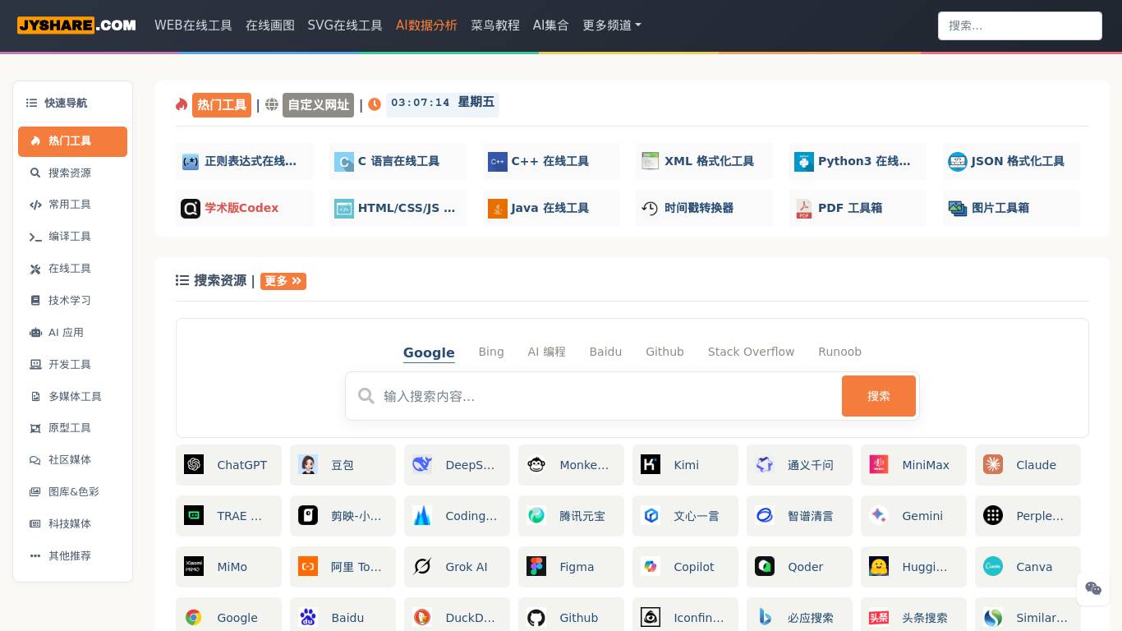Open AI集合 in the top navigation
Image resolution: width=1122 pixels, height=631 pixels.
[x=551, y=25]
